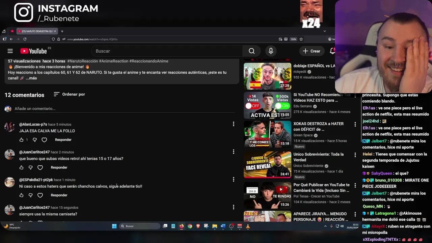The width and height of the screenshot is (432, 243).
Task: Open the YouTube hamburger guide menu
Action: [10, 51]
